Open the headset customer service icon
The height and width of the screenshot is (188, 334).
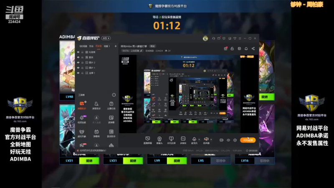[213, 38]
